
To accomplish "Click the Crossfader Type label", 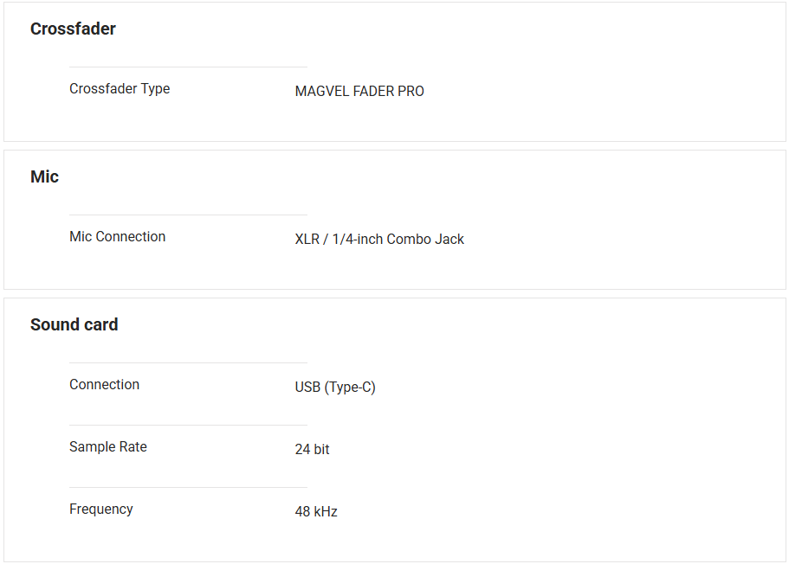I will (x=120, y=88).
